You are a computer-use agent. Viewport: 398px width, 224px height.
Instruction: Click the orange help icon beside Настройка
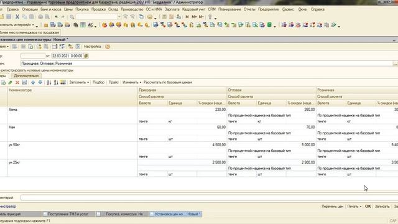tap(108, 47)
